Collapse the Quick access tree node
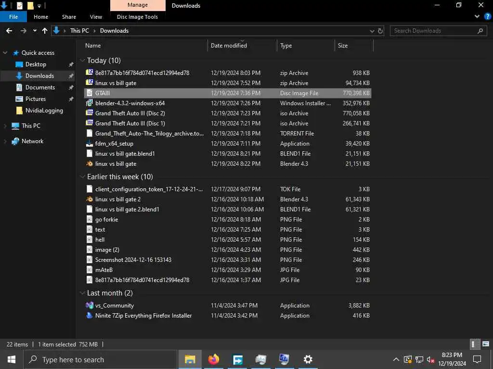 point(5,53)
